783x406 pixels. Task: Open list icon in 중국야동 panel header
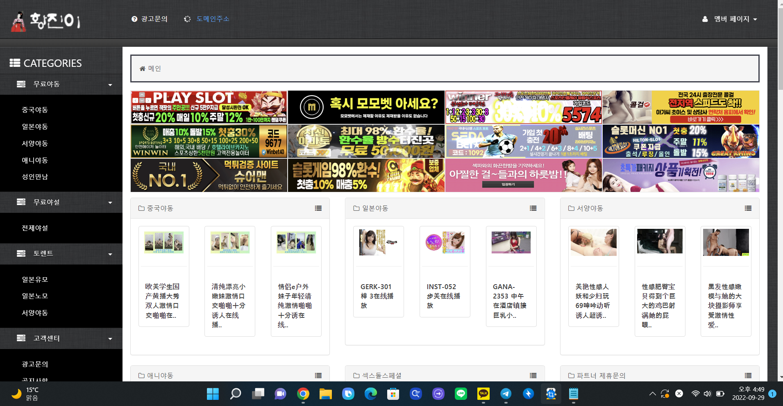point(318,208)
